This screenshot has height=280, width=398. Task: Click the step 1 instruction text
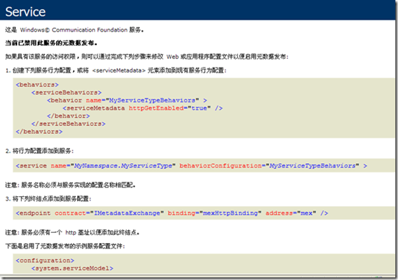(x=116, y=70)
